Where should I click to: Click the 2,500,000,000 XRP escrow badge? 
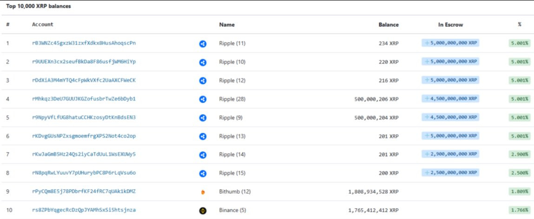click(450, 173)
